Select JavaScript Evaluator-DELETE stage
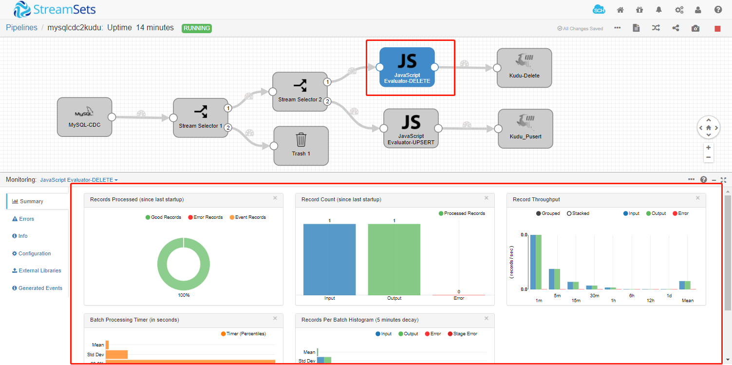Image resolution: width=732 pixels, height=365 pixels. [407, 67]
